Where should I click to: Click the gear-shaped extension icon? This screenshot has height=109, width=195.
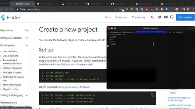coord(157,9)
